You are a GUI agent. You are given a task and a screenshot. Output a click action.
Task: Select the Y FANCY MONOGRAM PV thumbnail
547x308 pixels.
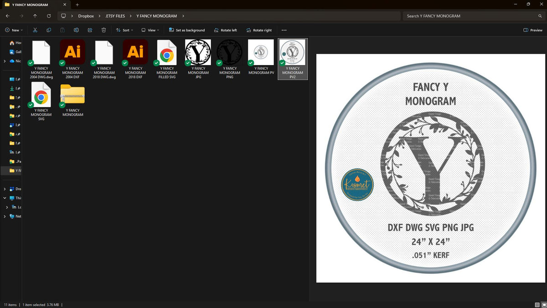261,57
